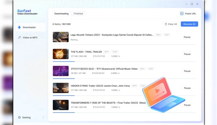The width and height of the screenshot is (217, 125).
Task: Click the trash icon beside Clear All
Action: click(x=166, y=24)
